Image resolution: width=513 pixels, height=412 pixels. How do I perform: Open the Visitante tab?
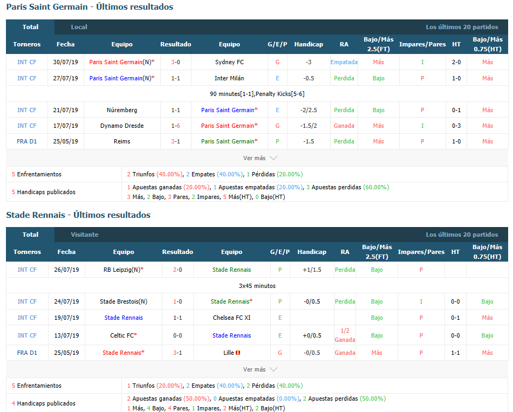[84, 235]
